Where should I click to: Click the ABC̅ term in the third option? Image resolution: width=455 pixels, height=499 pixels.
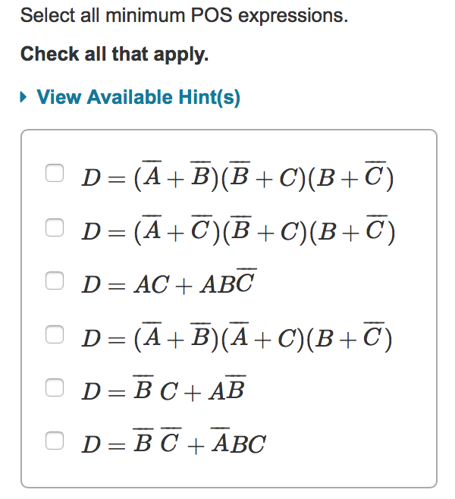click(x=228, y=281)
